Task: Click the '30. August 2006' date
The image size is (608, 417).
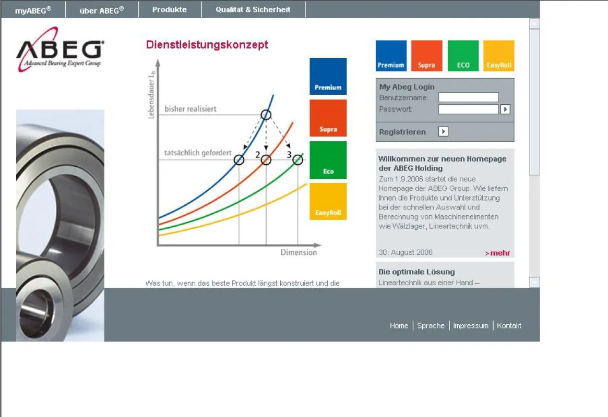Action: click(405, 252)
